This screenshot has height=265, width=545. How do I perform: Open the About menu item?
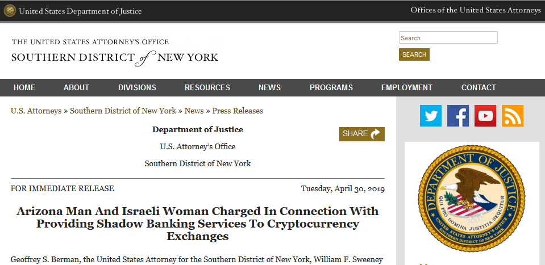(x=76, y=87)
